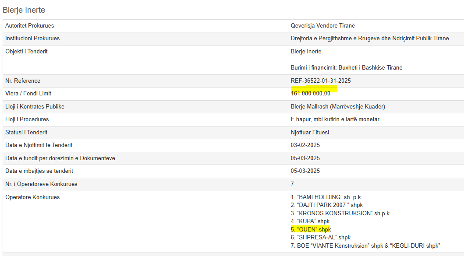Click the highlighted value 161 080 000,00
The height and width of the screenshot is (256, 464).
coord(310,93)
